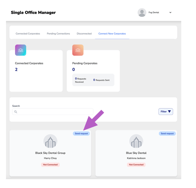Click the Fog Dental profile avatar
Viewport: 196px width, 188px height.
(x=142, y=13)
